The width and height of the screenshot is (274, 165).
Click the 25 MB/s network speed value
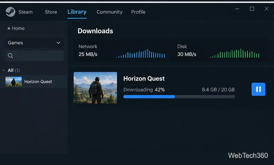(88, 54)
